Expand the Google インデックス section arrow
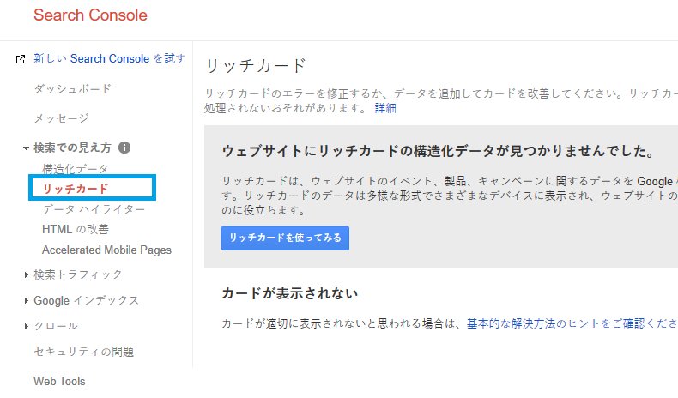Image resolution: width=678 pixels, height=398 pixels. point(27,301)
